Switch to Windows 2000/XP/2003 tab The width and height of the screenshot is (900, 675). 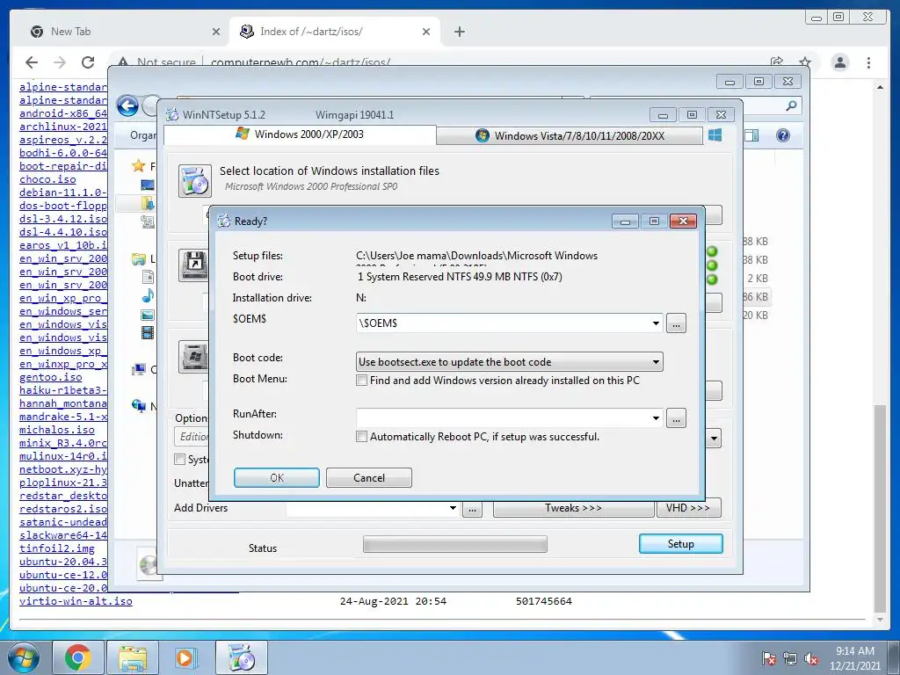(300, 134)
